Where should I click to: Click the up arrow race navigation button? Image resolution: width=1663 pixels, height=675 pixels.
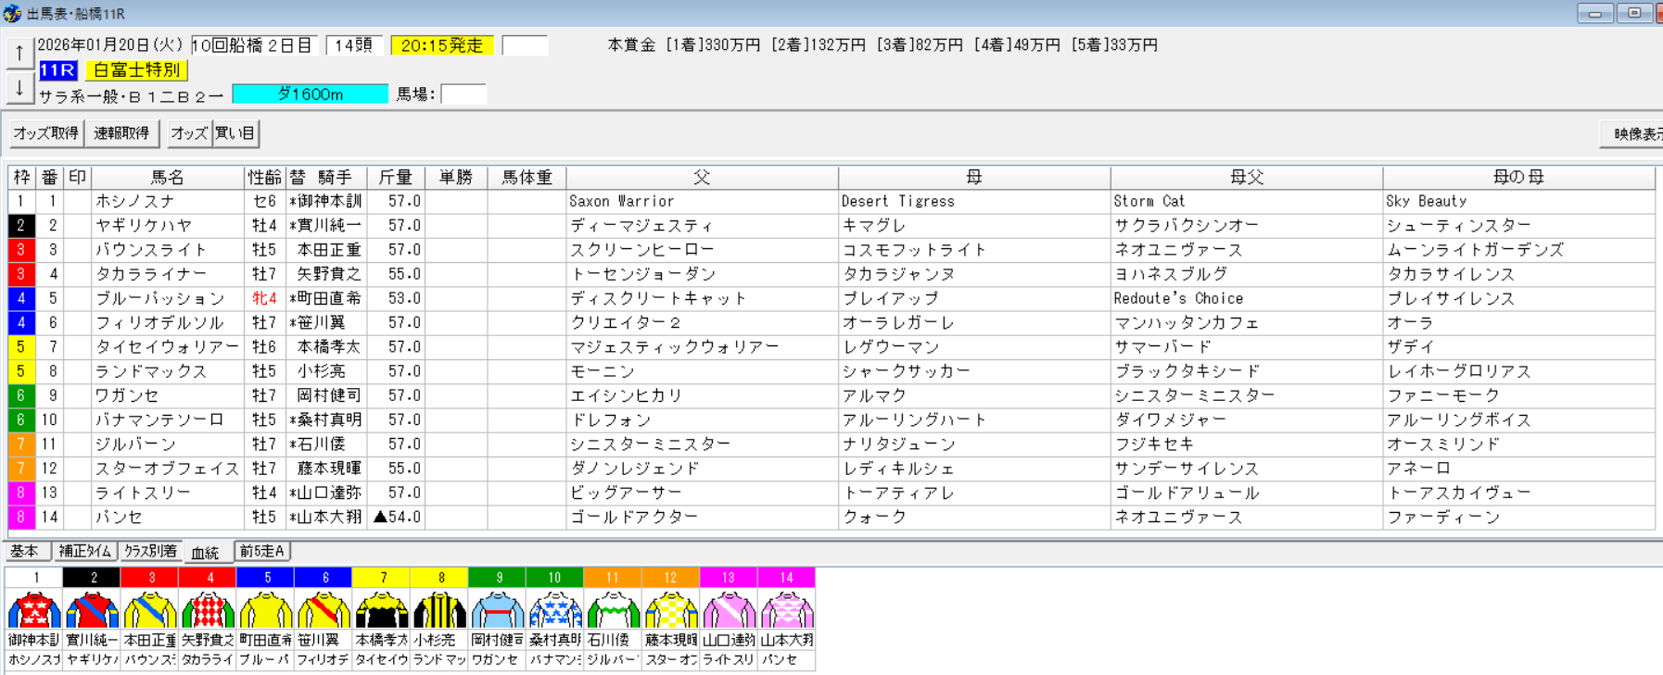[19, 54]
